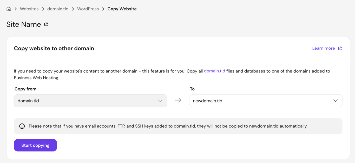Follow the purple domain.tld link in description
This screenshot has width=355, height=163.
214,71
